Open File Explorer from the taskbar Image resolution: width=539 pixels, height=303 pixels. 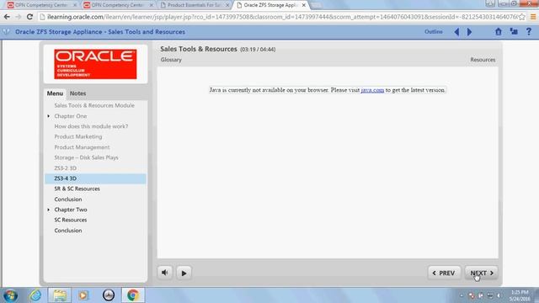[60, 295]
